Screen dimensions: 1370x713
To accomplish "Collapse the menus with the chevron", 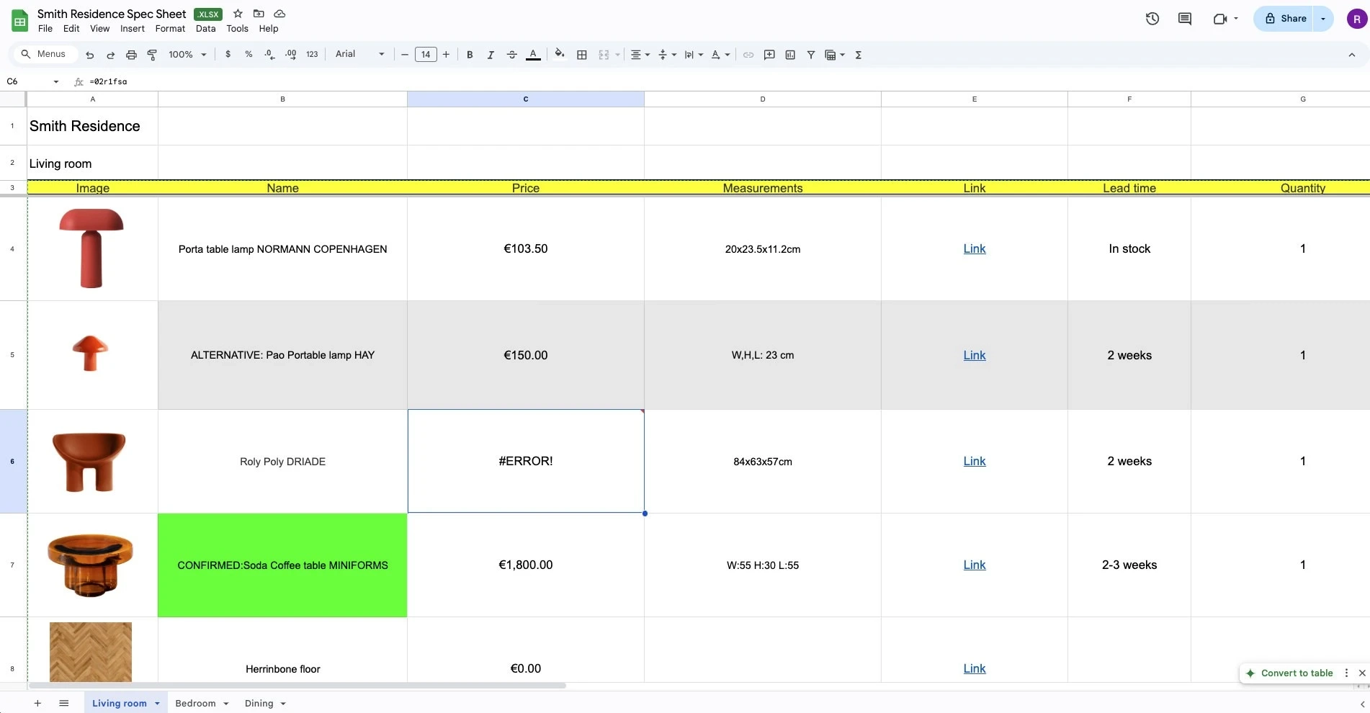I will (x=1352, y=55).
